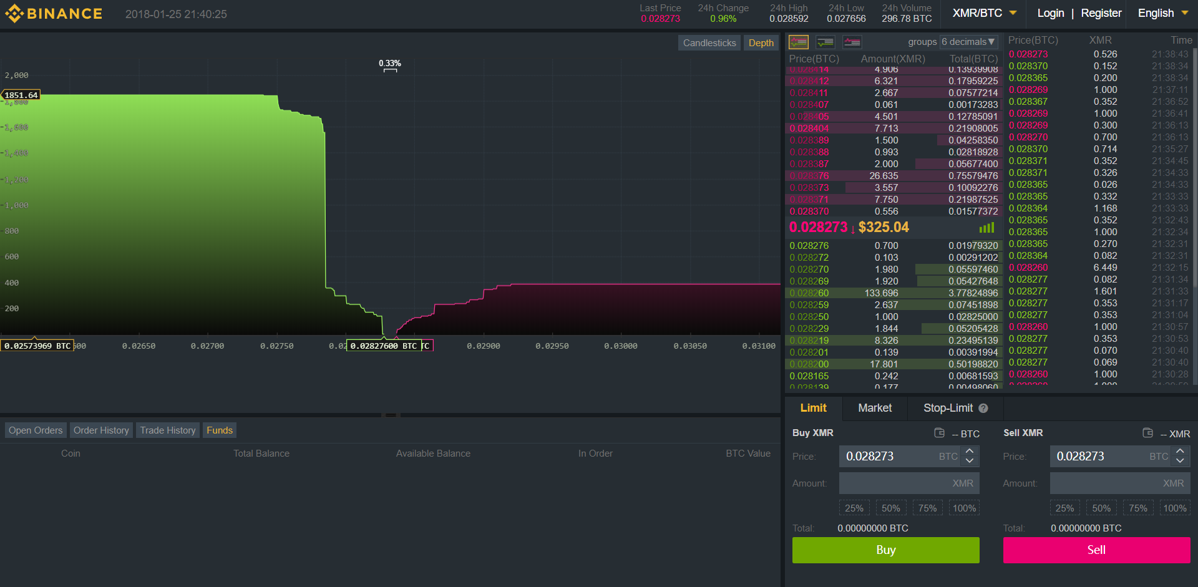Select bid order at price 0.028200
The width and height of the screenshot is (1198, 587).
coord(894,364)
